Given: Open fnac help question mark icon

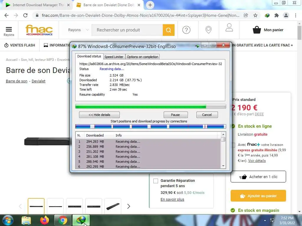Looking at the screenshot, I should [x=186, y=30].
